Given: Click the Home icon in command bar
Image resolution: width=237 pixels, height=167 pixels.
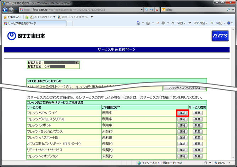Looking at the screenshot, I should pyautogui.click(x=138, y=23).
